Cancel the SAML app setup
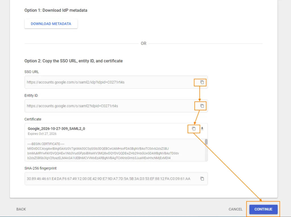 pos(236,209)
